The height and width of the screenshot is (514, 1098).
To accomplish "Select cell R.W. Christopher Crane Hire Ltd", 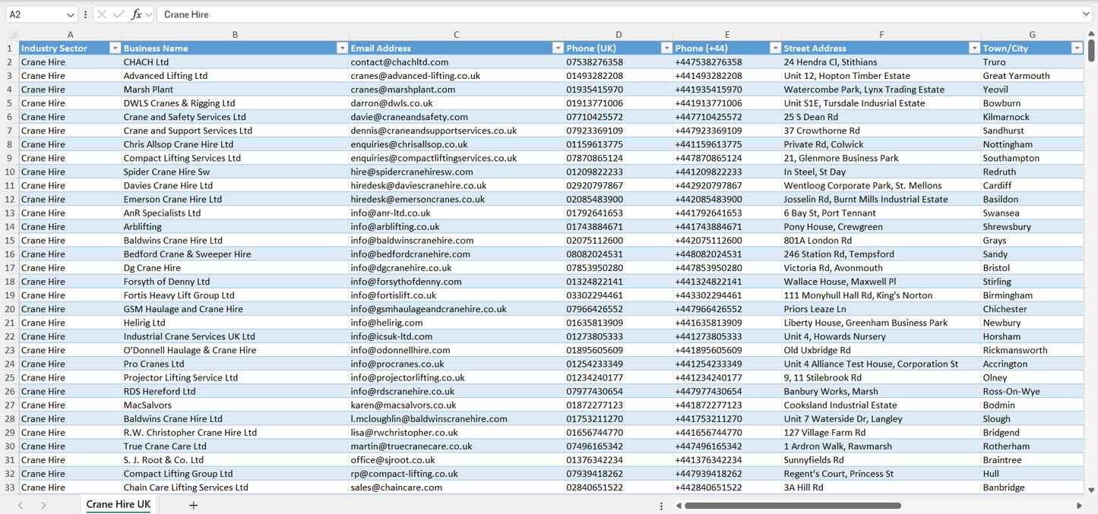I will click(235, 433).
